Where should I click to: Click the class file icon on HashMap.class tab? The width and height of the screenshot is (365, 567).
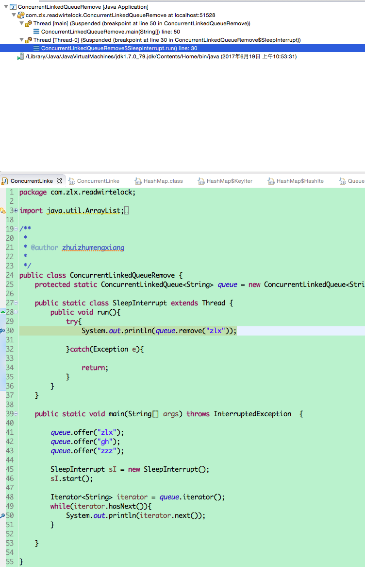(138, 181)
